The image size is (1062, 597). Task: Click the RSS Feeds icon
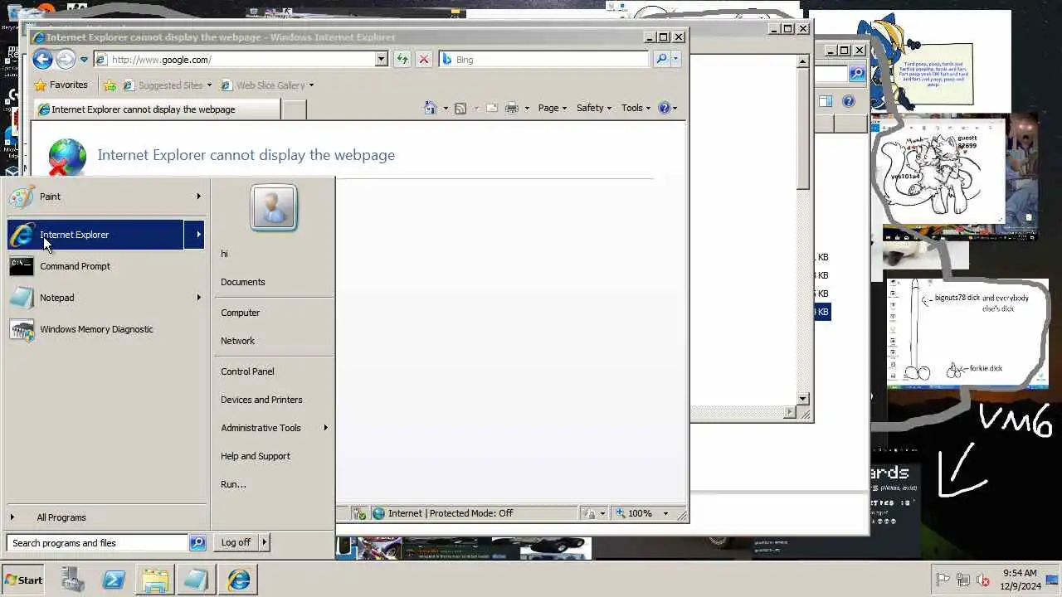pos(460,108)
